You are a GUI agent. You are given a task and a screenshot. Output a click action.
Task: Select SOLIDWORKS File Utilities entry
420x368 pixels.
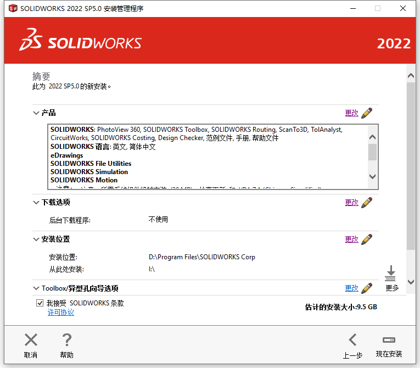coord(91,164)
